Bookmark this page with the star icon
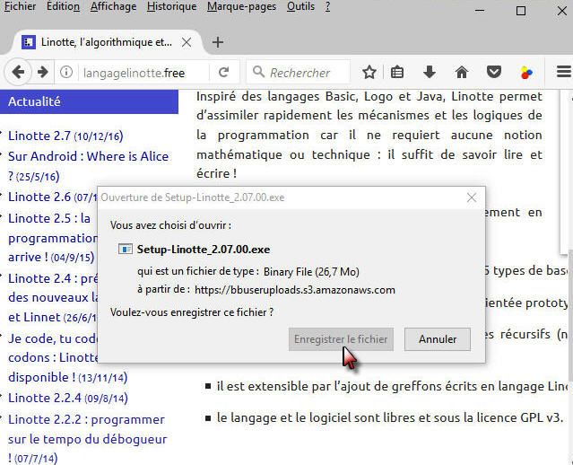The width and height of the screenshot is (573, 465). click(x=369, y=72)
